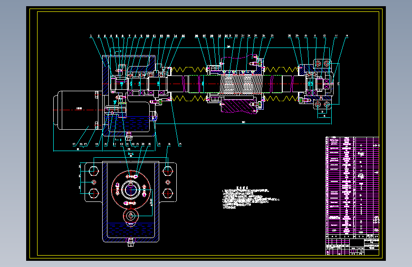This screenshot has height=267, width=412.
Task: Click part balloon number 28
Action: click(289, 36)
